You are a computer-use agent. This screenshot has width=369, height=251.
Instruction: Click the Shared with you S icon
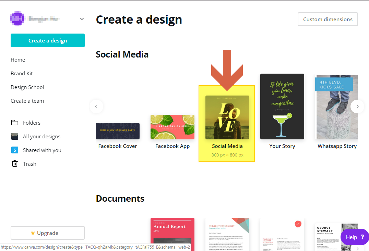[15, 150]
